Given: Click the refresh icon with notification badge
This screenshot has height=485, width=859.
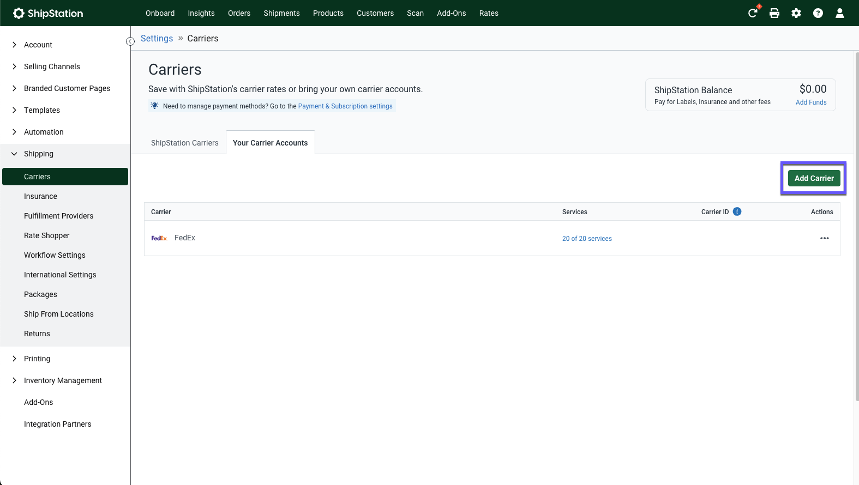Looking at the screenshot, I should point(753,13).
